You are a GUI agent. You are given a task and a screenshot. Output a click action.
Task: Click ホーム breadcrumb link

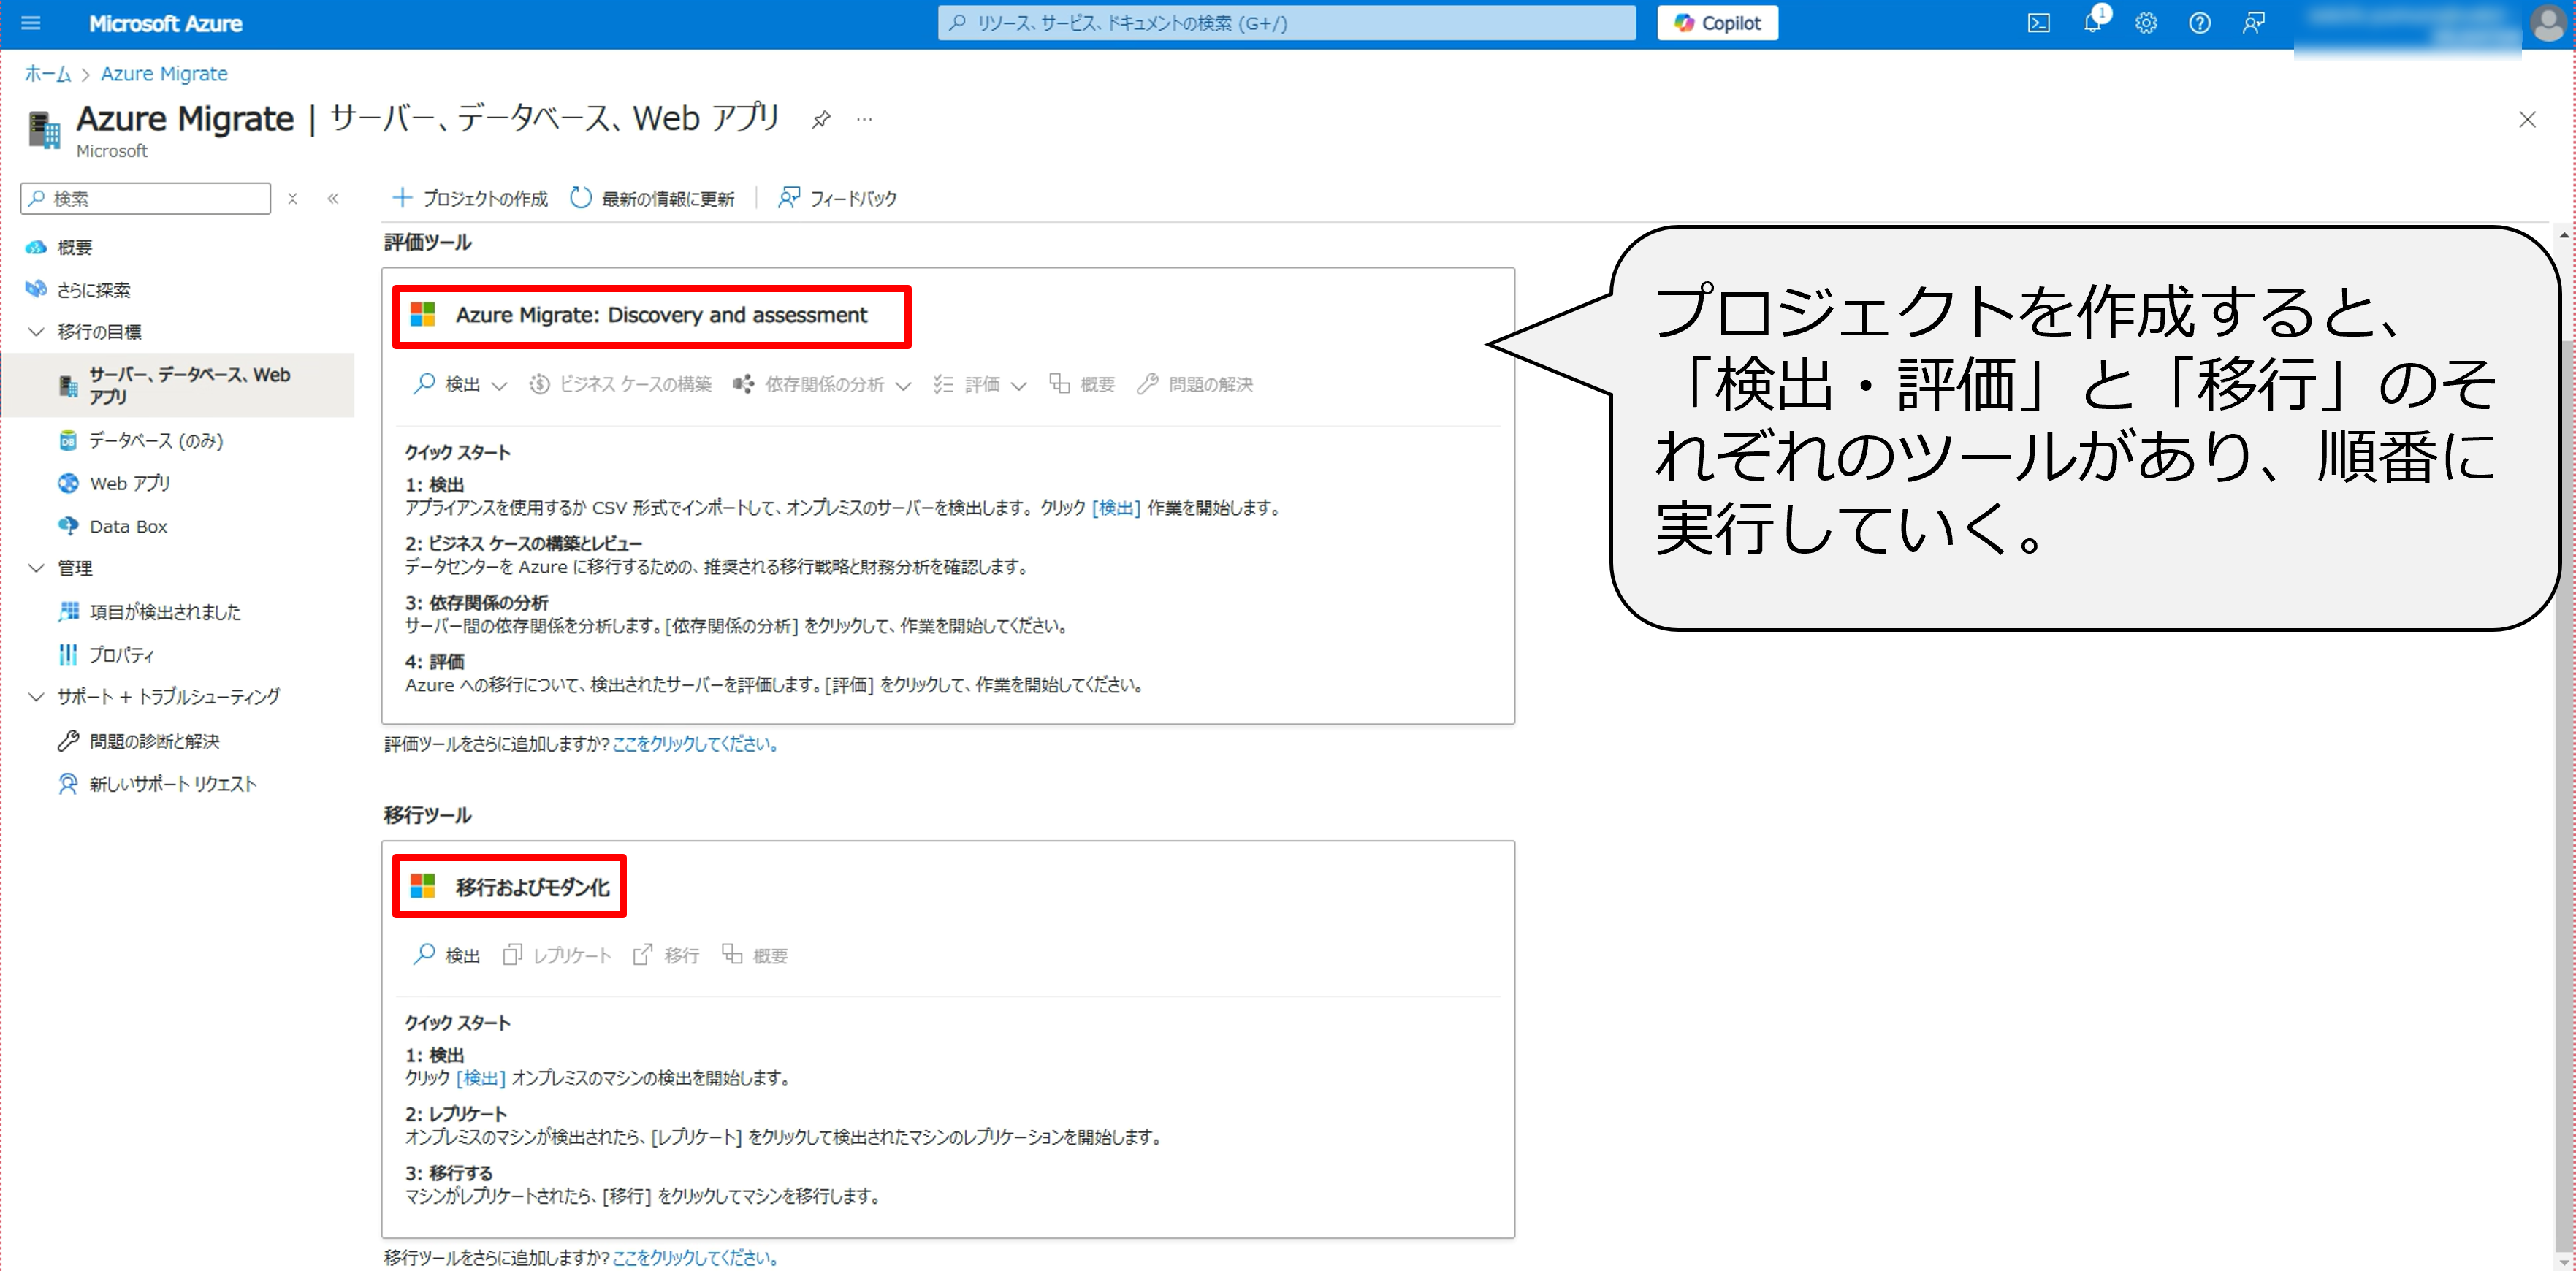[47, 74]
